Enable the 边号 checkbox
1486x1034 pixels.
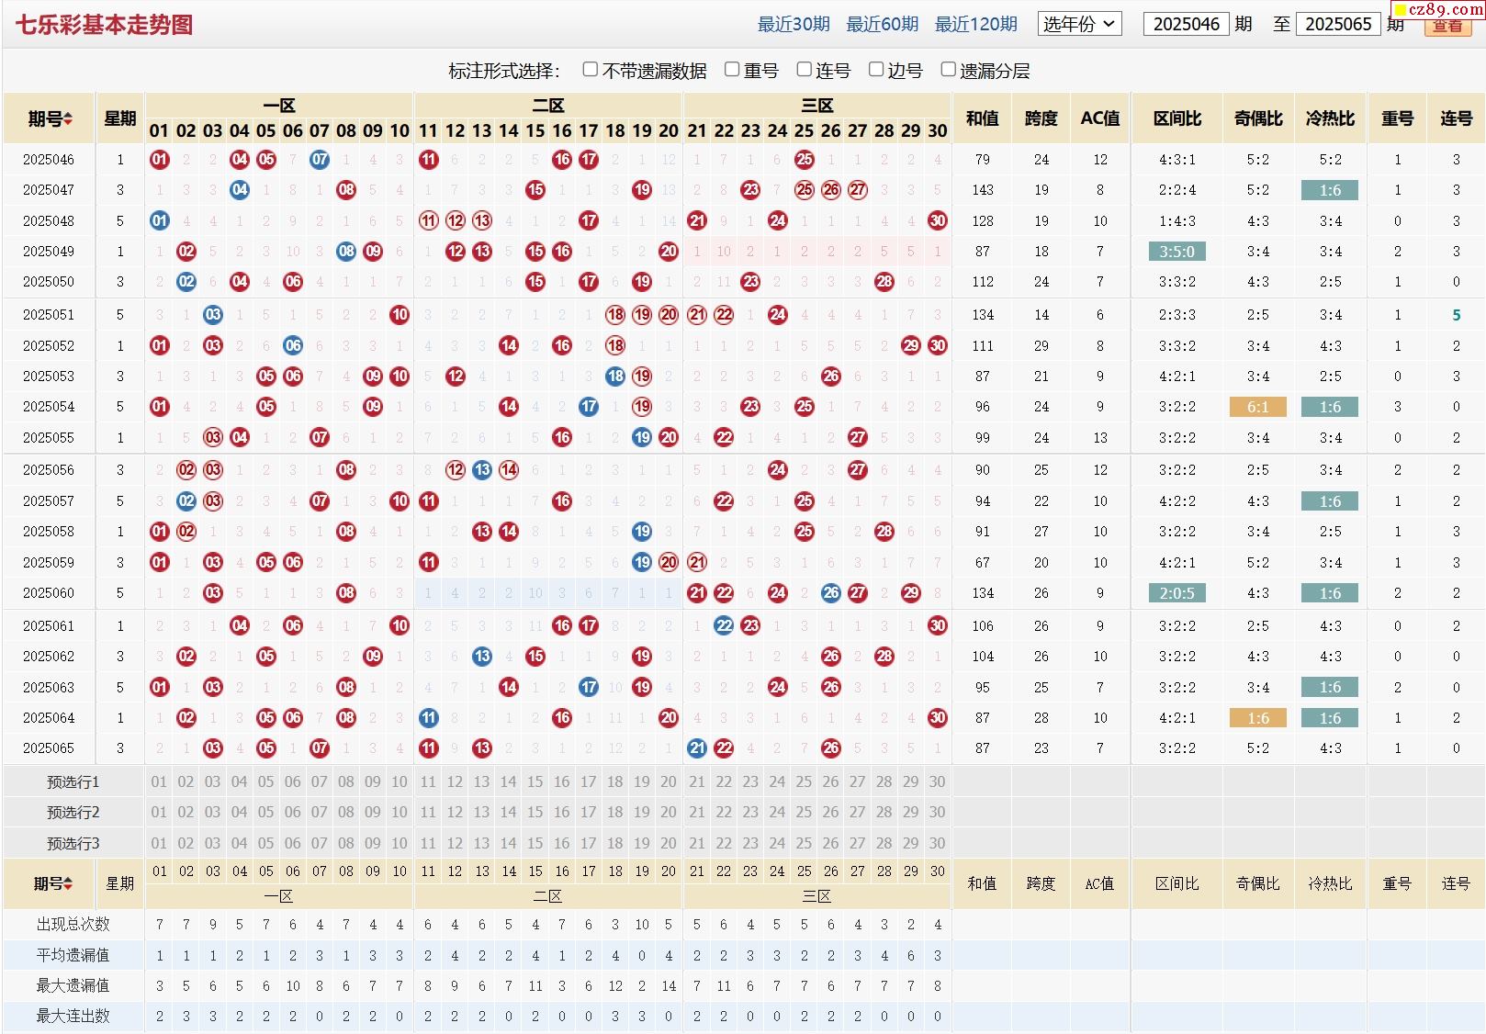876,70
